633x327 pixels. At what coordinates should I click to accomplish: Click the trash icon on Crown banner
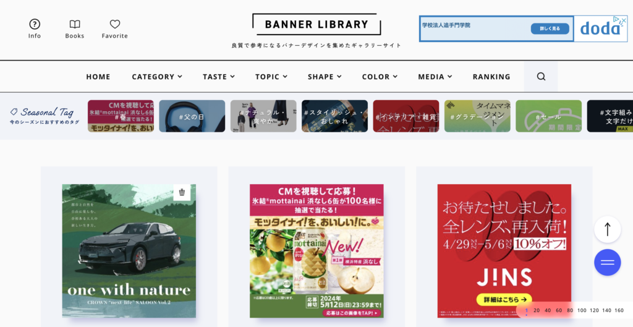pyautogui.click(x=182, y=192)
